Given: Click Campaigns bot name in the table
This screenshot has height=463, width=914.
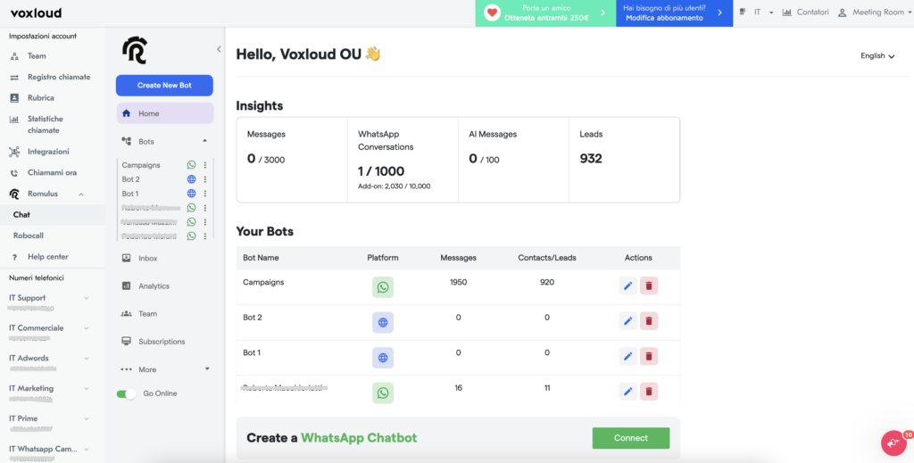Looking at the screenshot, I should pyautogui.click(x=263, y=282).
